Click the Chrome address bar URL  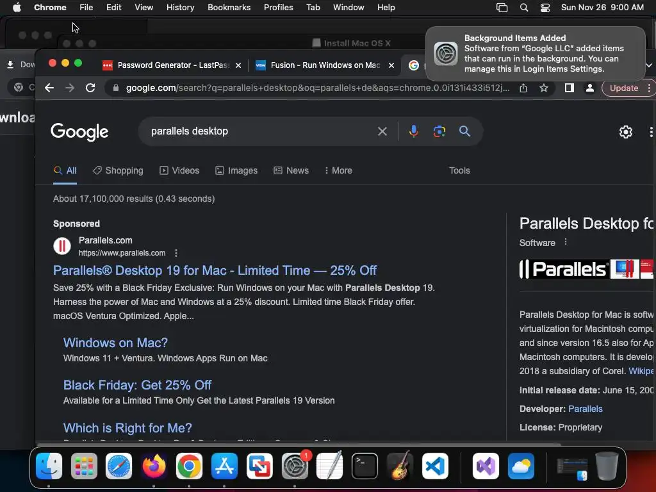click(318, 88)
